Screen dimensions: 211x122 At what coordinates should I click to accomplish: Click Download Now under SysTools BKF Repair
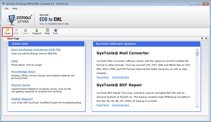121,105
